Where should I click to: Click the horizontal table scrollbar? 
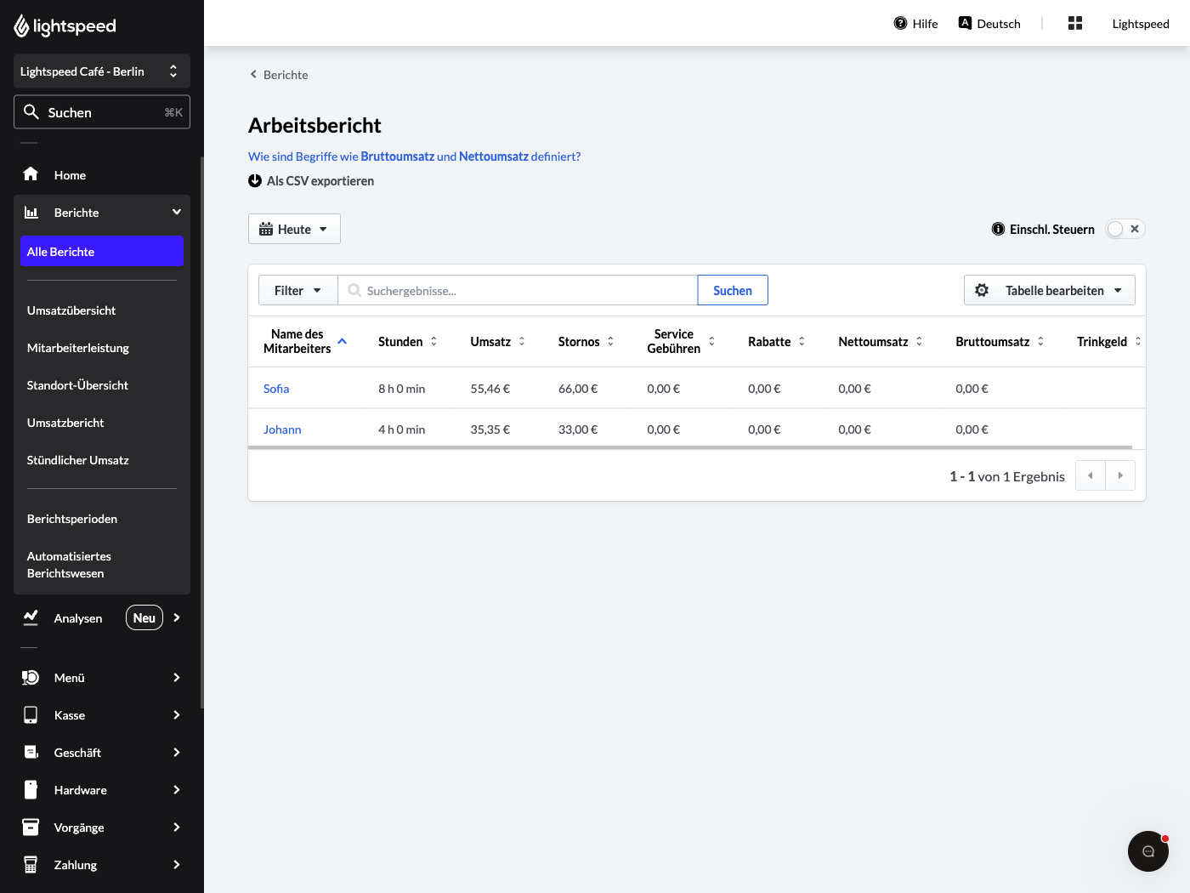[x=690, y=447]
